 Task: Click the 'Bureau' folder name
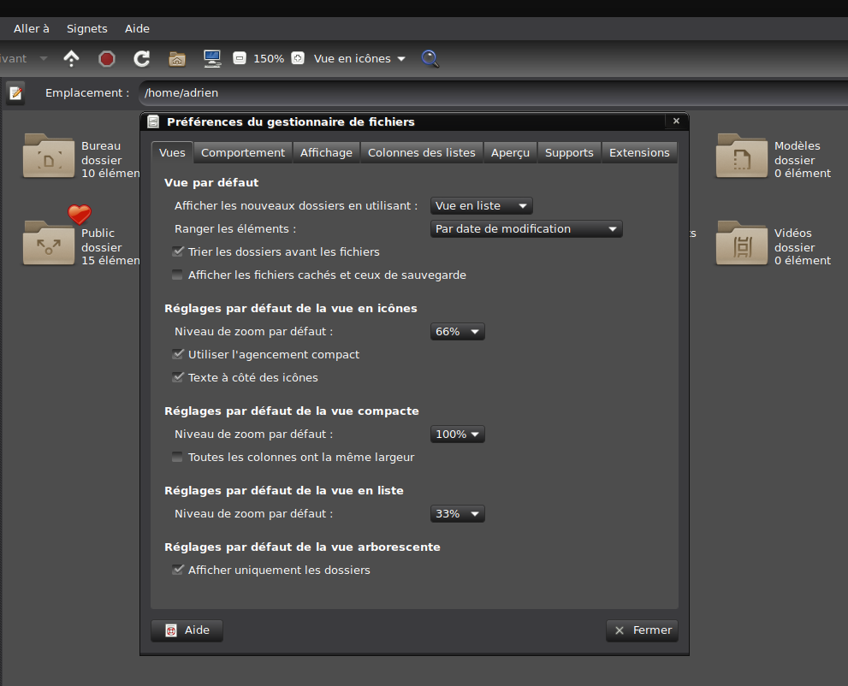[x=101, y=146]
